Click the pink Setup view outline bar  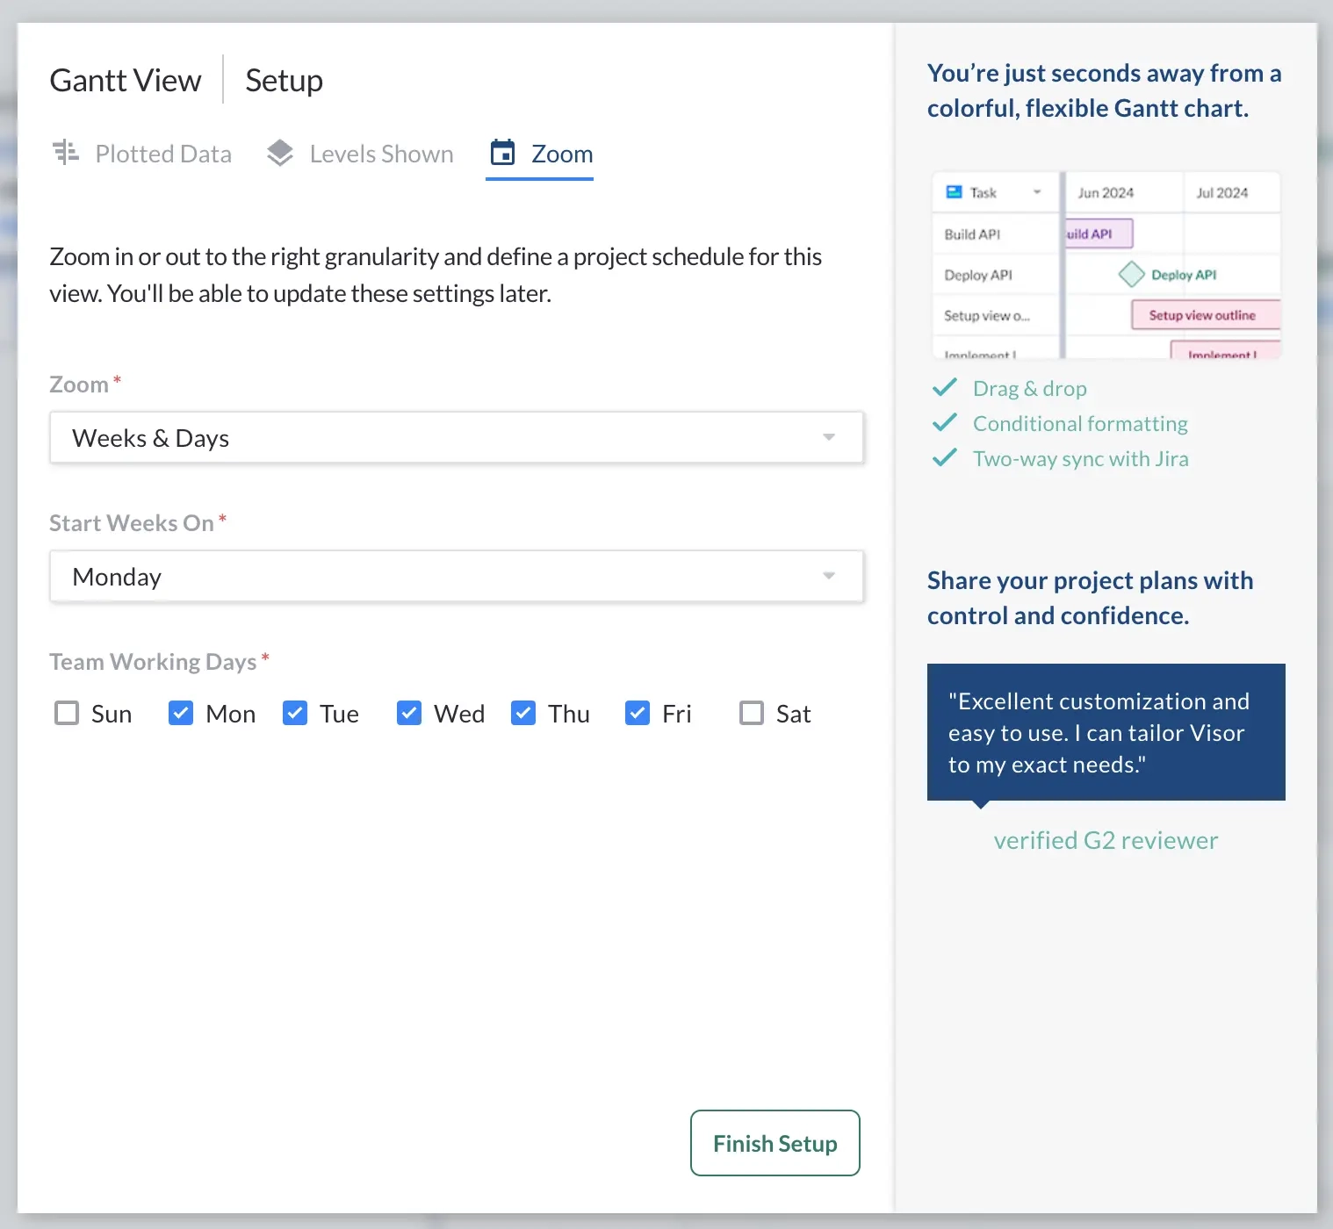coord(1205,314)
